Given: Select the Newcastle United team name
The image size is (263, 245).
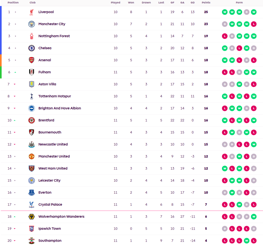Looking at the screenshot, I should coord(53,144).
